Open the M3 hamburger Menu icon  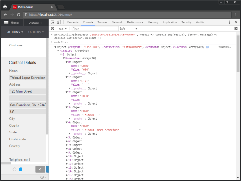tap(6, 23)
